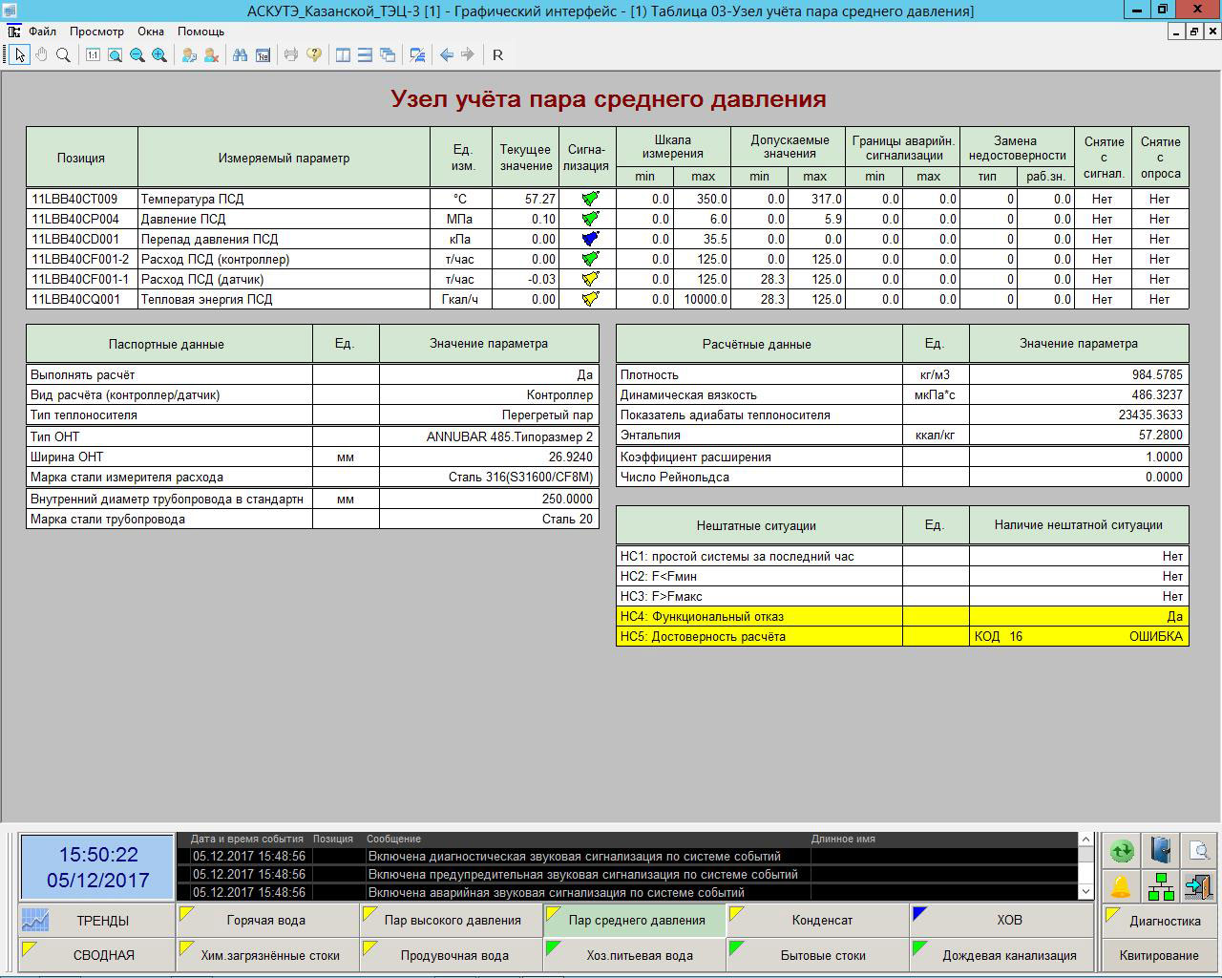Screen dimensions: 1222x978
Task: Switch to ХОВ page
Action: point(1001,921)
